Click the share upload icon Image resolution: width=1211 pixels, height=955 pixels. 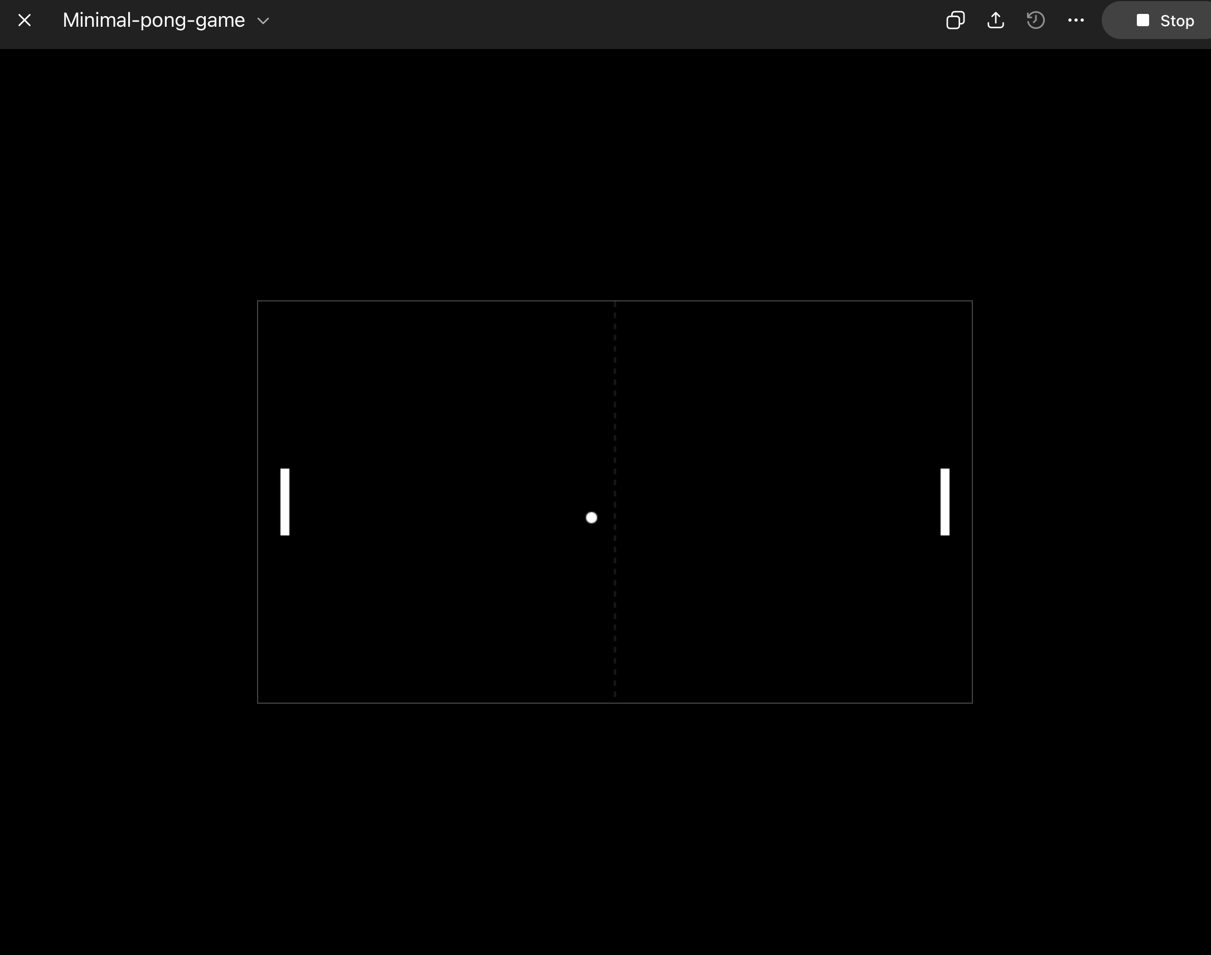pos(995,21)
